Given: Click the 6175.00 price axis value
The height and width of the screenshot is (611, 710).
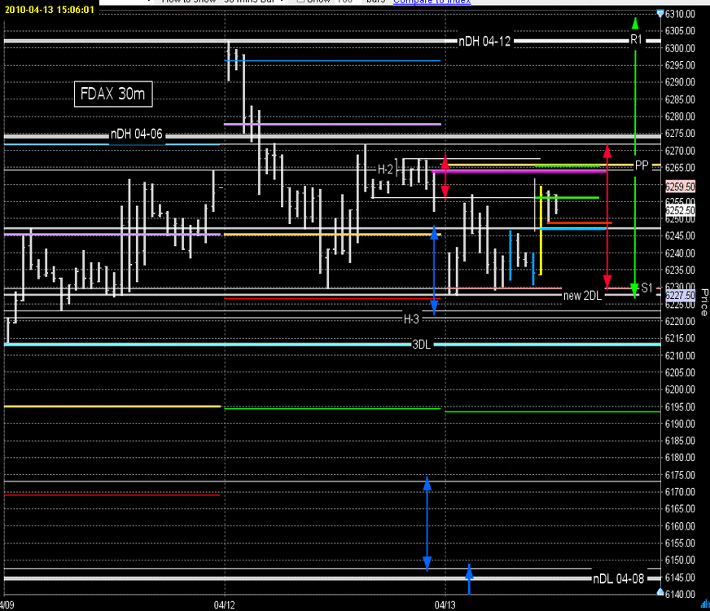Looking at the screenshot, I should click(680, 475).
